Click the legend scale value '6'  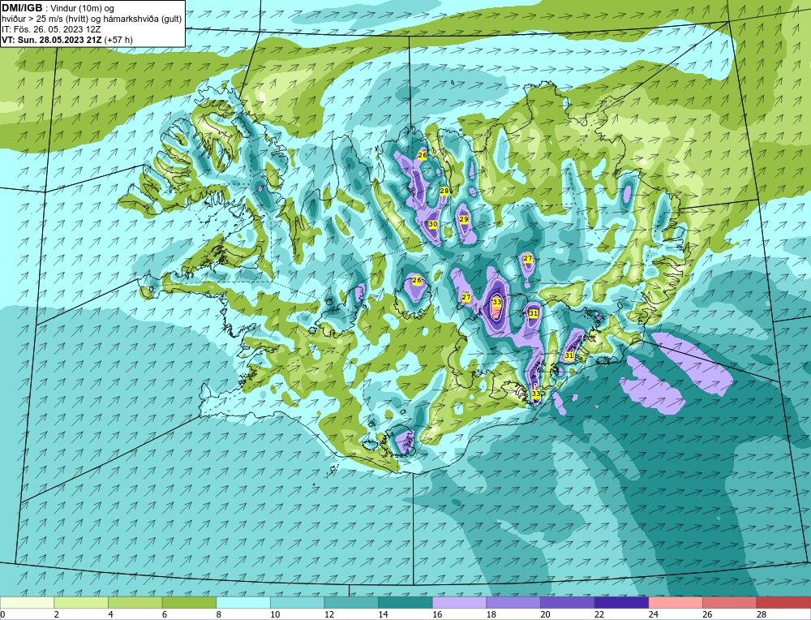[165, 615]
